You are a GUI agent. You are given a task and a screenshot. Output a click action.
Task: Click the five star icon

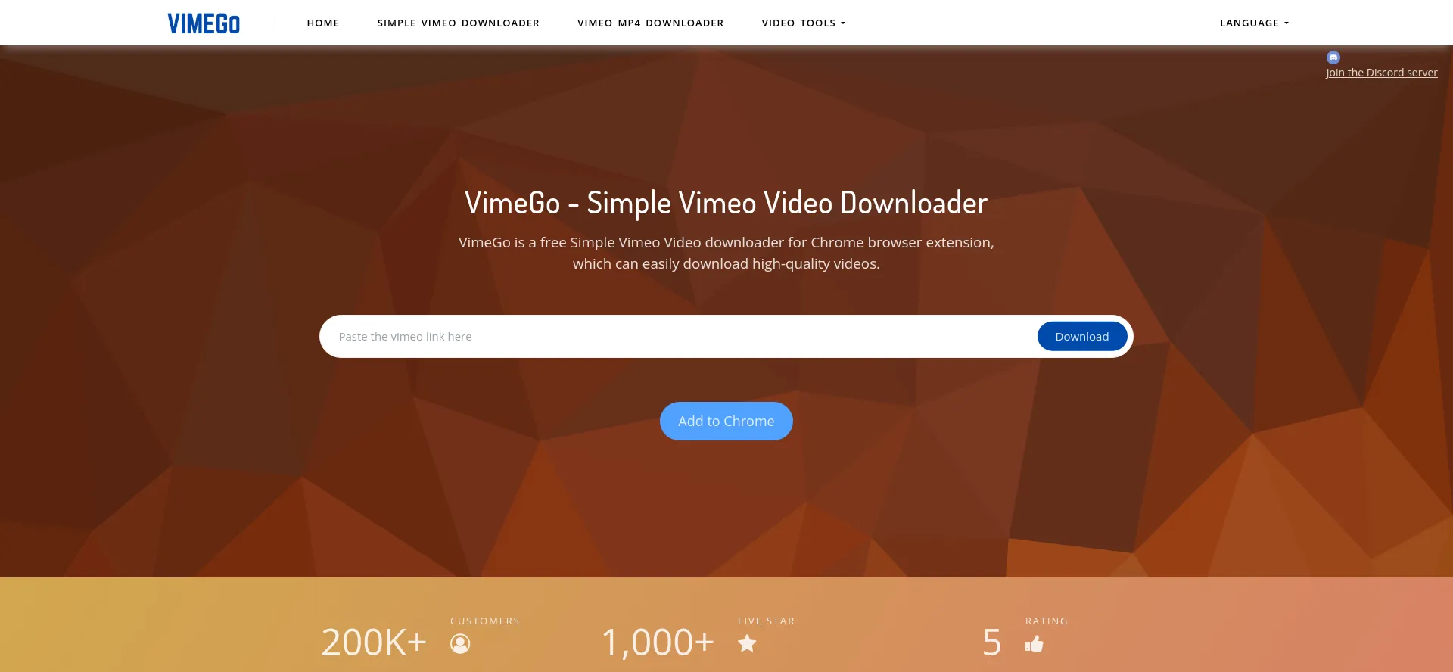coord(747,643)
